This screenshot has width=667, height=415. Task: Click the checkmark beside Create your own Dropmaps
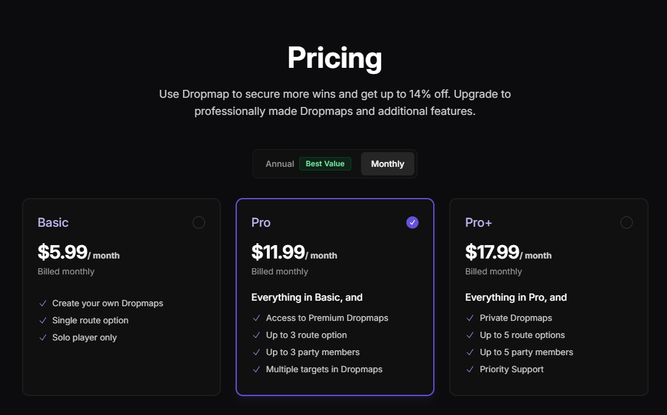43,303
